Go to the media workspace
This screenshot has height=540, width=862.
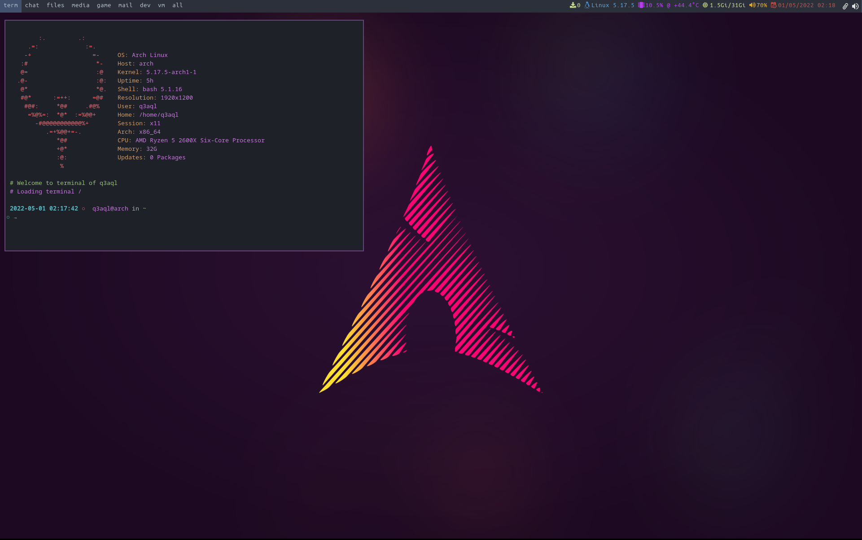click(80, 5)
